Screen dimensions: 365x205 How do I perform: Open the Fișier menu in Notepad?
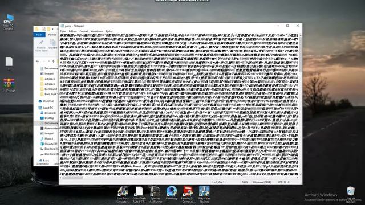[63, 31]
